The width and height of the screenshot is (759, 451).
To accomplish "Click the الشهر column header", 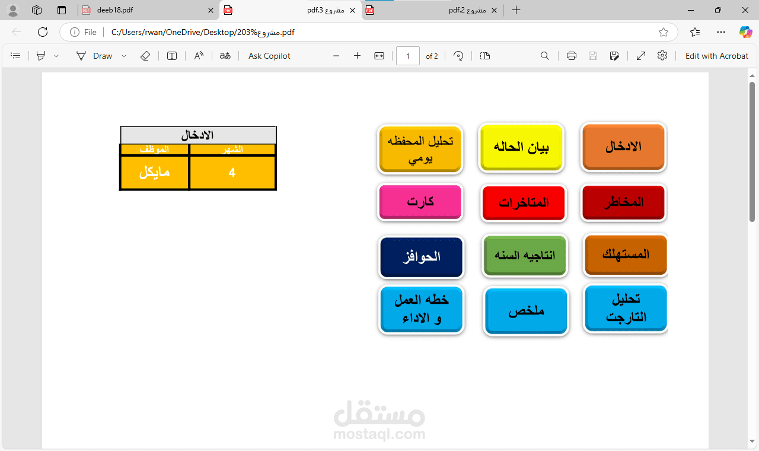I will [232, 150].
